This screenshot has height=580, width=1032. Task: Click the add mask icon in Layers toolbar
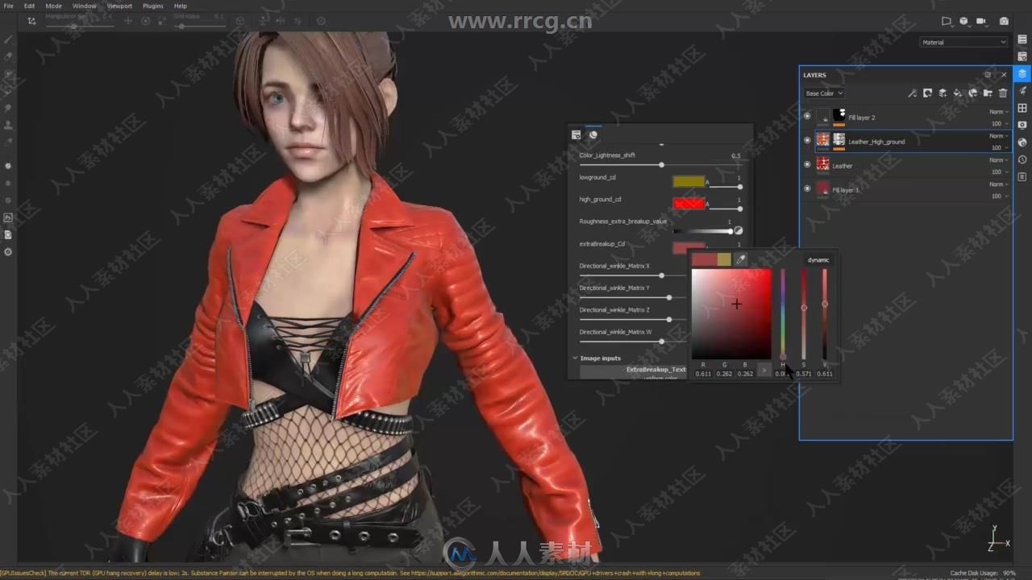coord(928,93)
